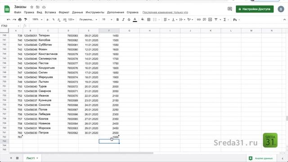Select the Paint format roller icon
The width and height of the screenshot is (288, 162).
(26, 19)
